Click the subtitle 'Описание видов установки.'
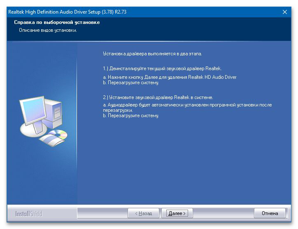Viewport: 298px width, 229px height. (x=48, y=30)
